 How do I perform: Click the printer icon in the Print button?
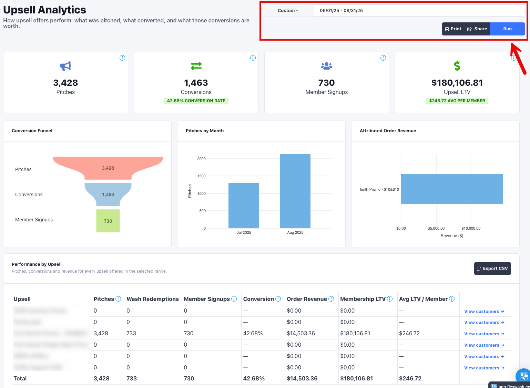click(x=447, y=29)
